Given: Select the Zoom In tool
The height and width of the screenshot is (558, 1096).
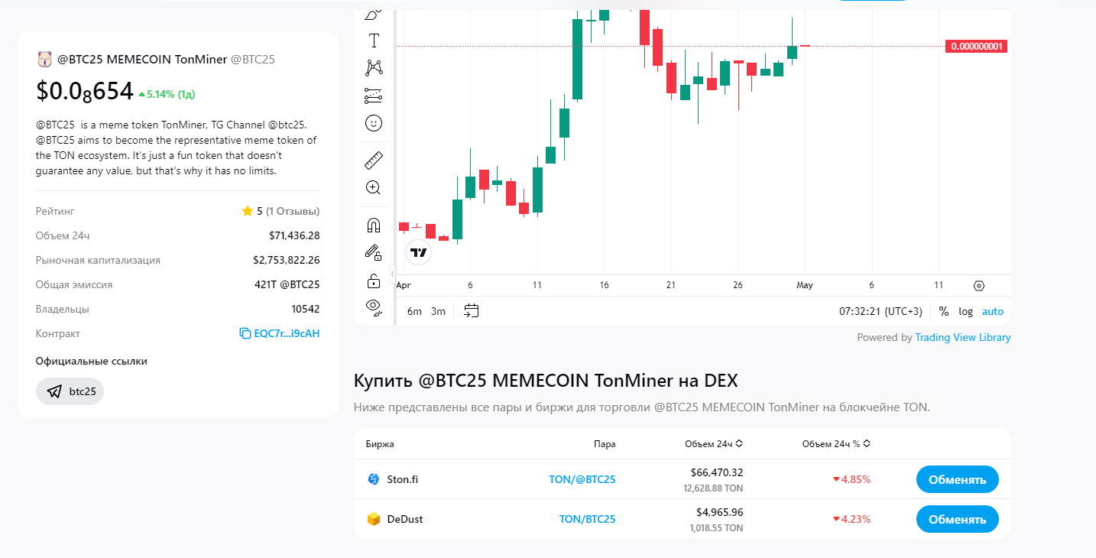Looking at the screenshot, I should point(374,188).
